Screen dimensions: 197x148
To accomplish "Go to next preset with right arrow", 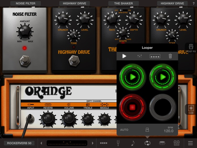I will (93, 143).
